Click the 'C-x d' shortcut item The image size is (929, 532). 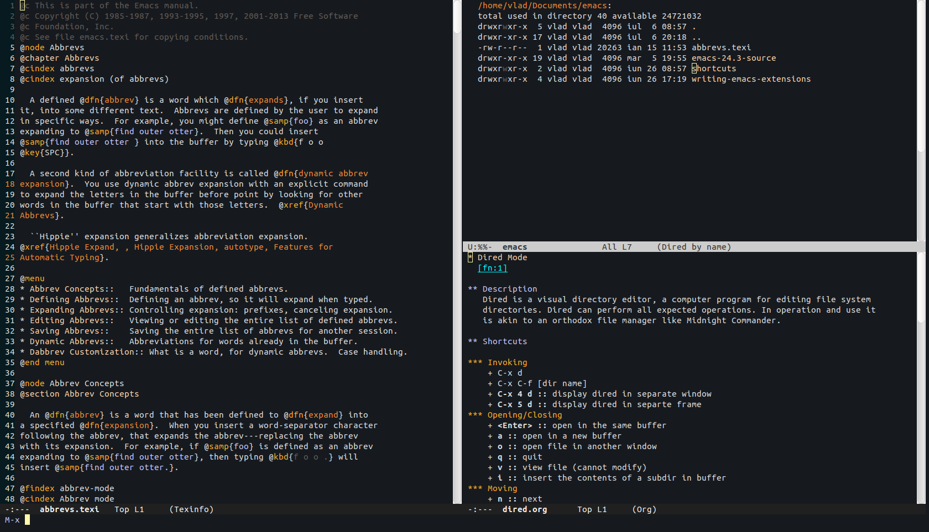click(505, 373)
